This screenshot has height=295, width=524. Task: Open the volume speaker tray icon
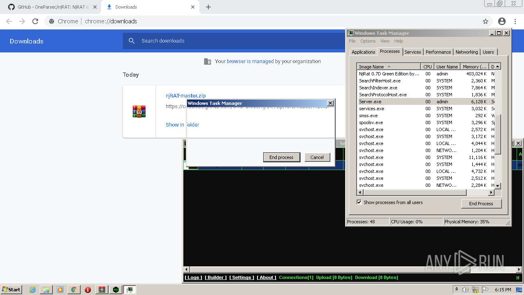pos(465,290)
